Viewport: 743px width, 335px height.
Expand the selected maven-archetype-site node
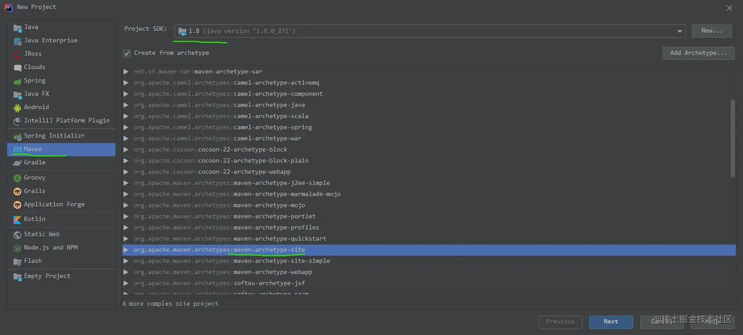[126, 250]
